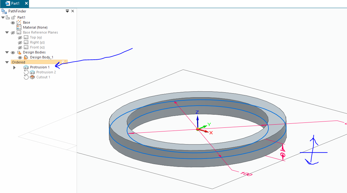Toggle visibility of the Base coordinate system

click(x=13, y=23)
